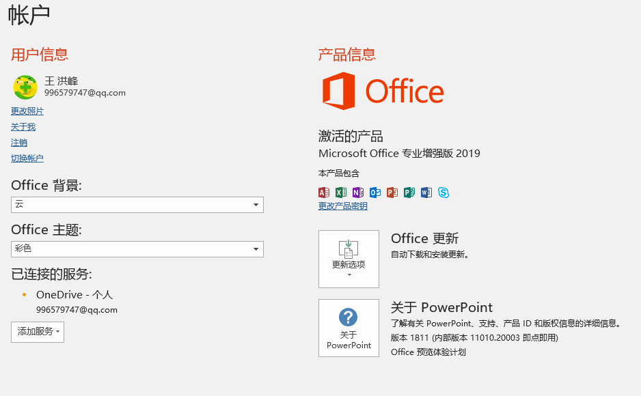Click the PowerPoint product icon
The image size is (641, 396).
point(392,193)
